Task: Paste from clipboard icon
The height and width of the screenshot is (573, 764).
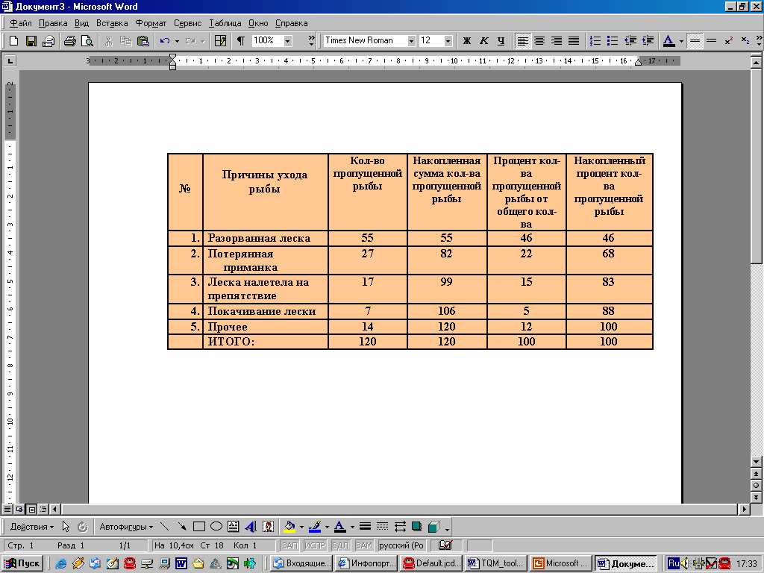Action: click(x=143, y=41)
